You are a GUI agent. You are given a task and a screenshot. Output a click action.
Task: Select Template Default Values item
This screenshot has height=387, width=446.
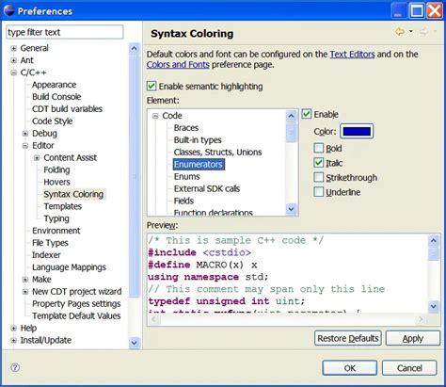pos(76,315)
